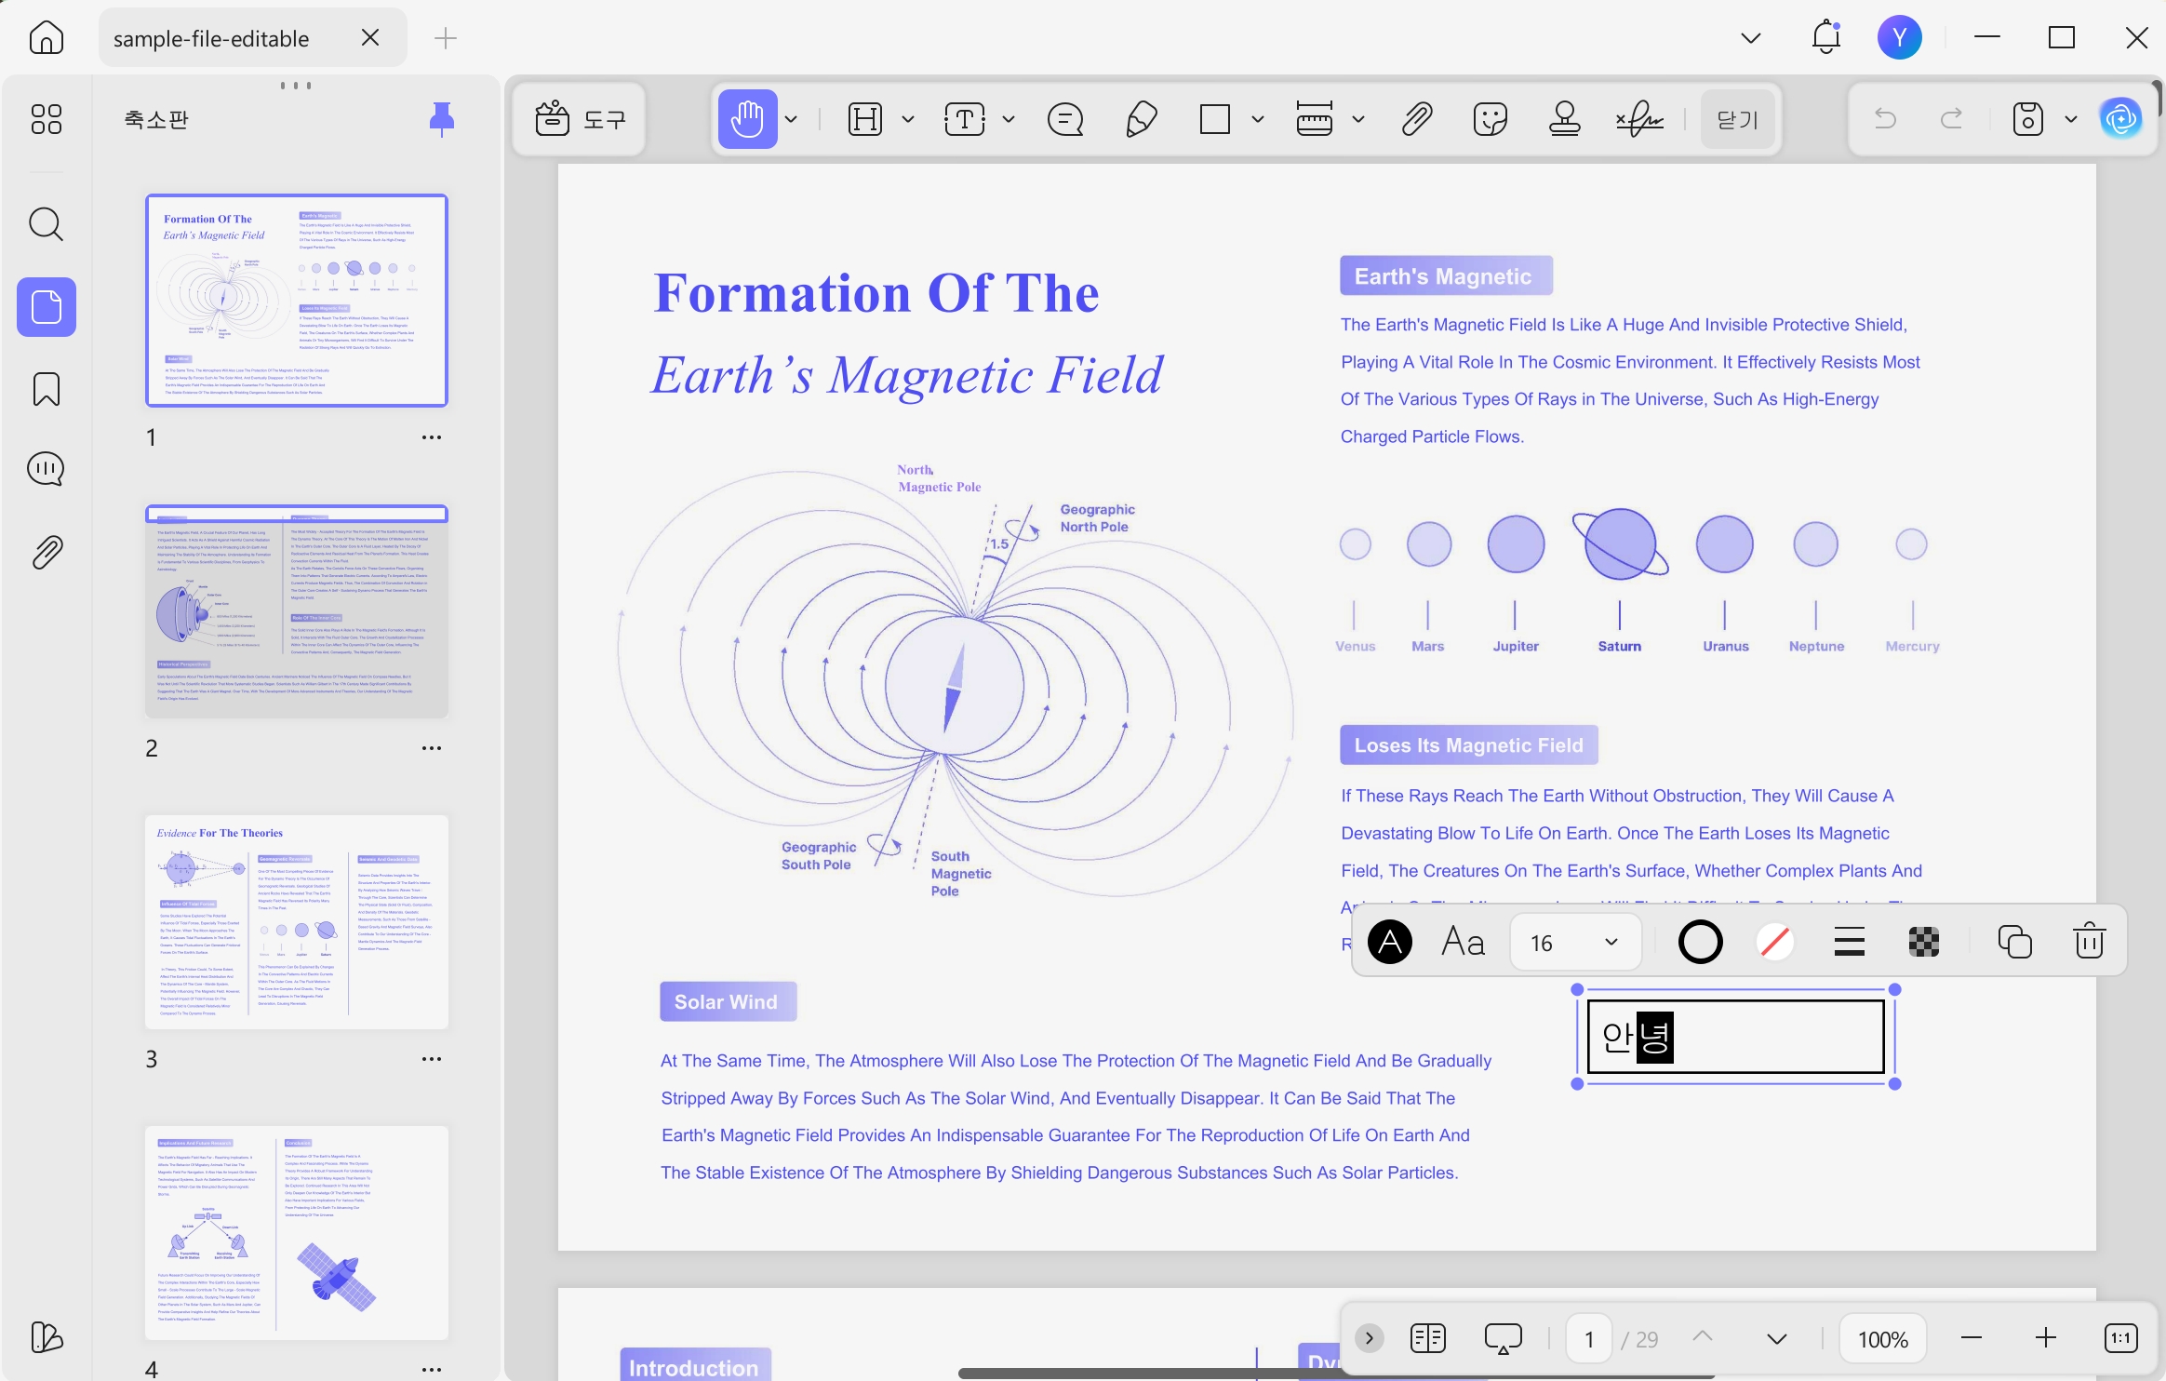The width and height of the screenshot is (2166, 1381).
Task: Toggle the thumbnail panel pin
Action: pos(442,119)
